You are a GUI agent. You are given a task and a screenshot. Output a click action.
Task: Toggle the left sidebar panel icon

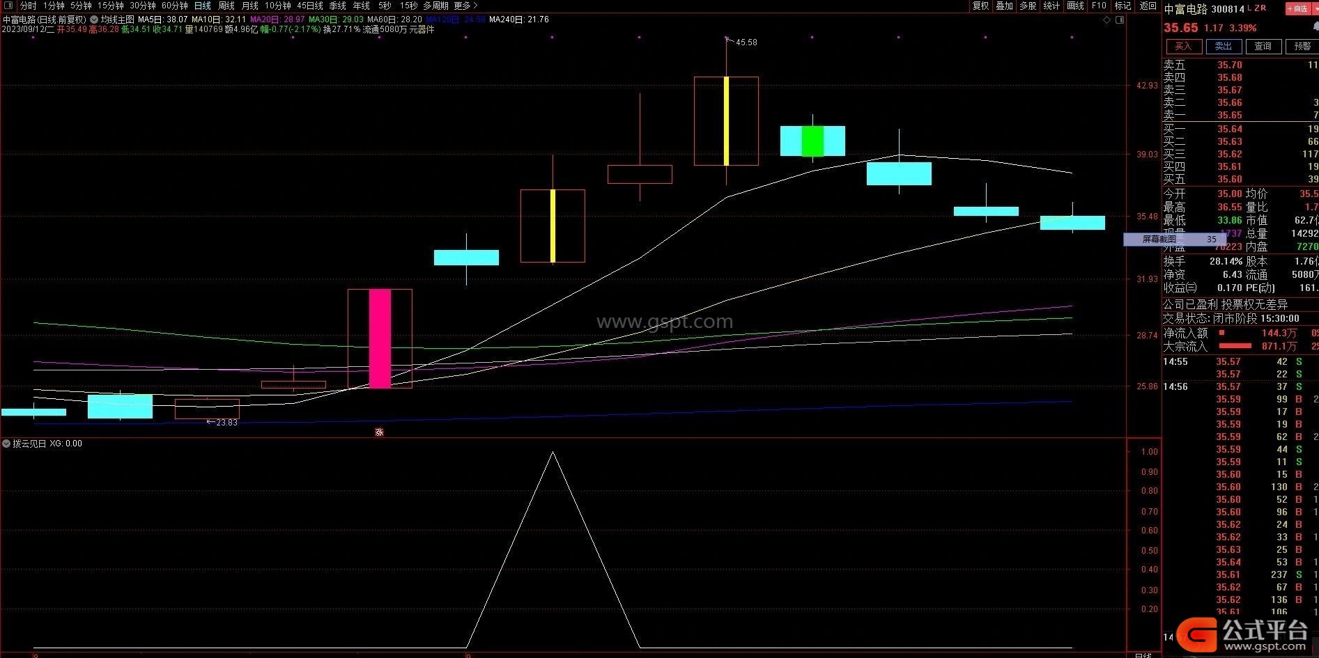pyautogui.click(x=8, y=6)
